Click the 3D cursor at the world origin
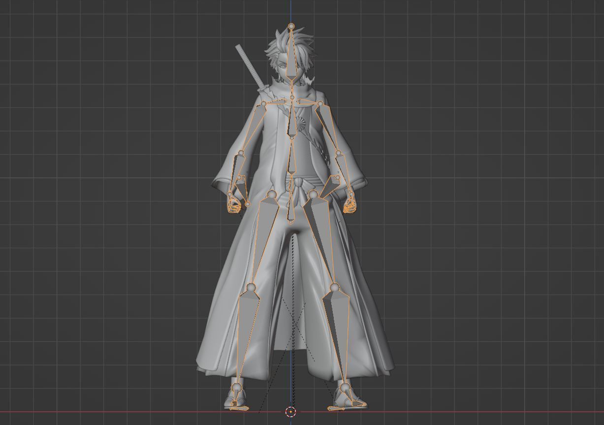 [x=290, y=412]
